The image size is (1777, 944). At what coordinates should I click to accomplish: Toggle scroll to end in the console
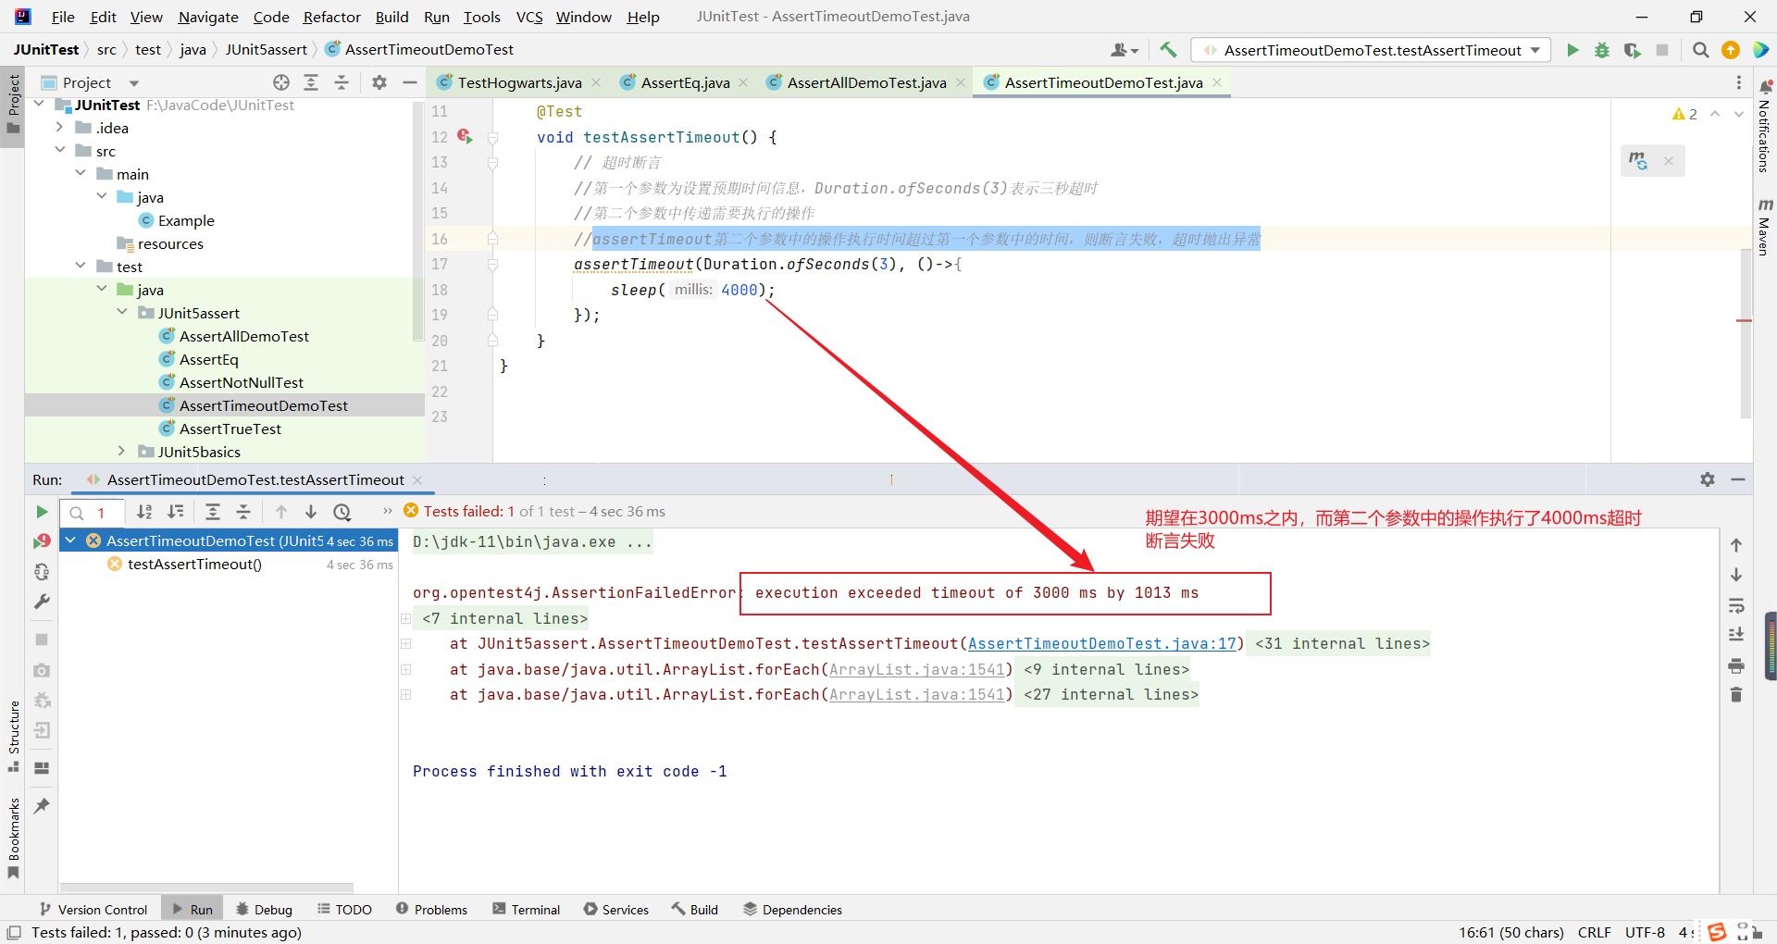[1736, 635]
